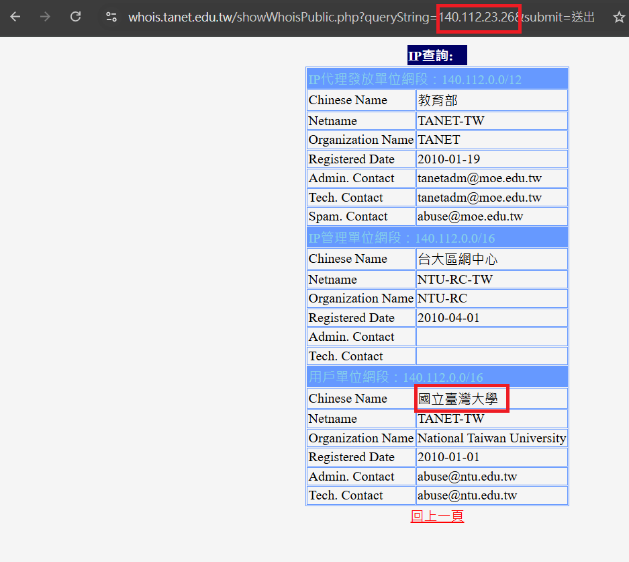Select Registered Date 2010-01-01
The image size is (629, 562).
pos(492,457)
